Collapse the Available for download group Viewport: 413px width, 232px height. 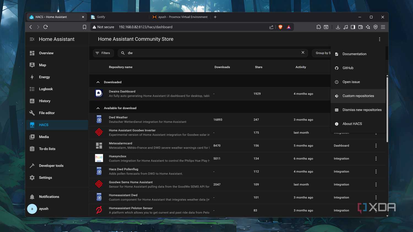point(98,108)
